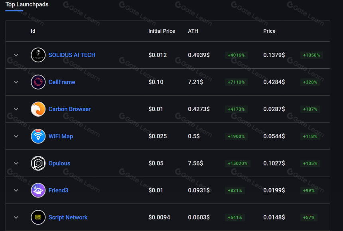Select the $0.025 initial price cell
The image size is (343, 231).
(158, 136)
